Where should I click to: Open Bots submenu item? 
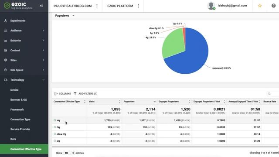pos(13,139)
